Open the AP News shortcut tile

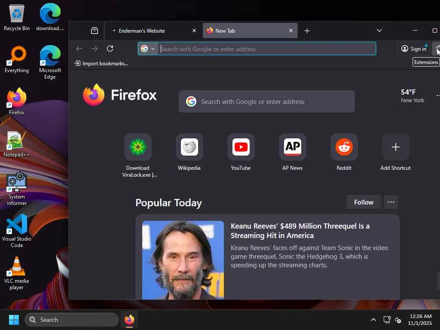[x=292, y=153]
